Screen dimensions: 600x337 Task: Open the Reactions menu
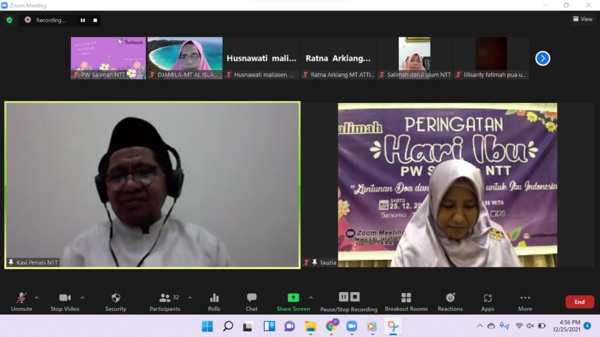coord(450,301)
